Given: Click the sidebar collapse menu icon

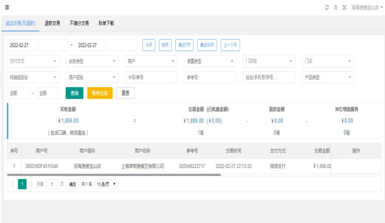Looking at the screenshot, I should coord(7,7).
